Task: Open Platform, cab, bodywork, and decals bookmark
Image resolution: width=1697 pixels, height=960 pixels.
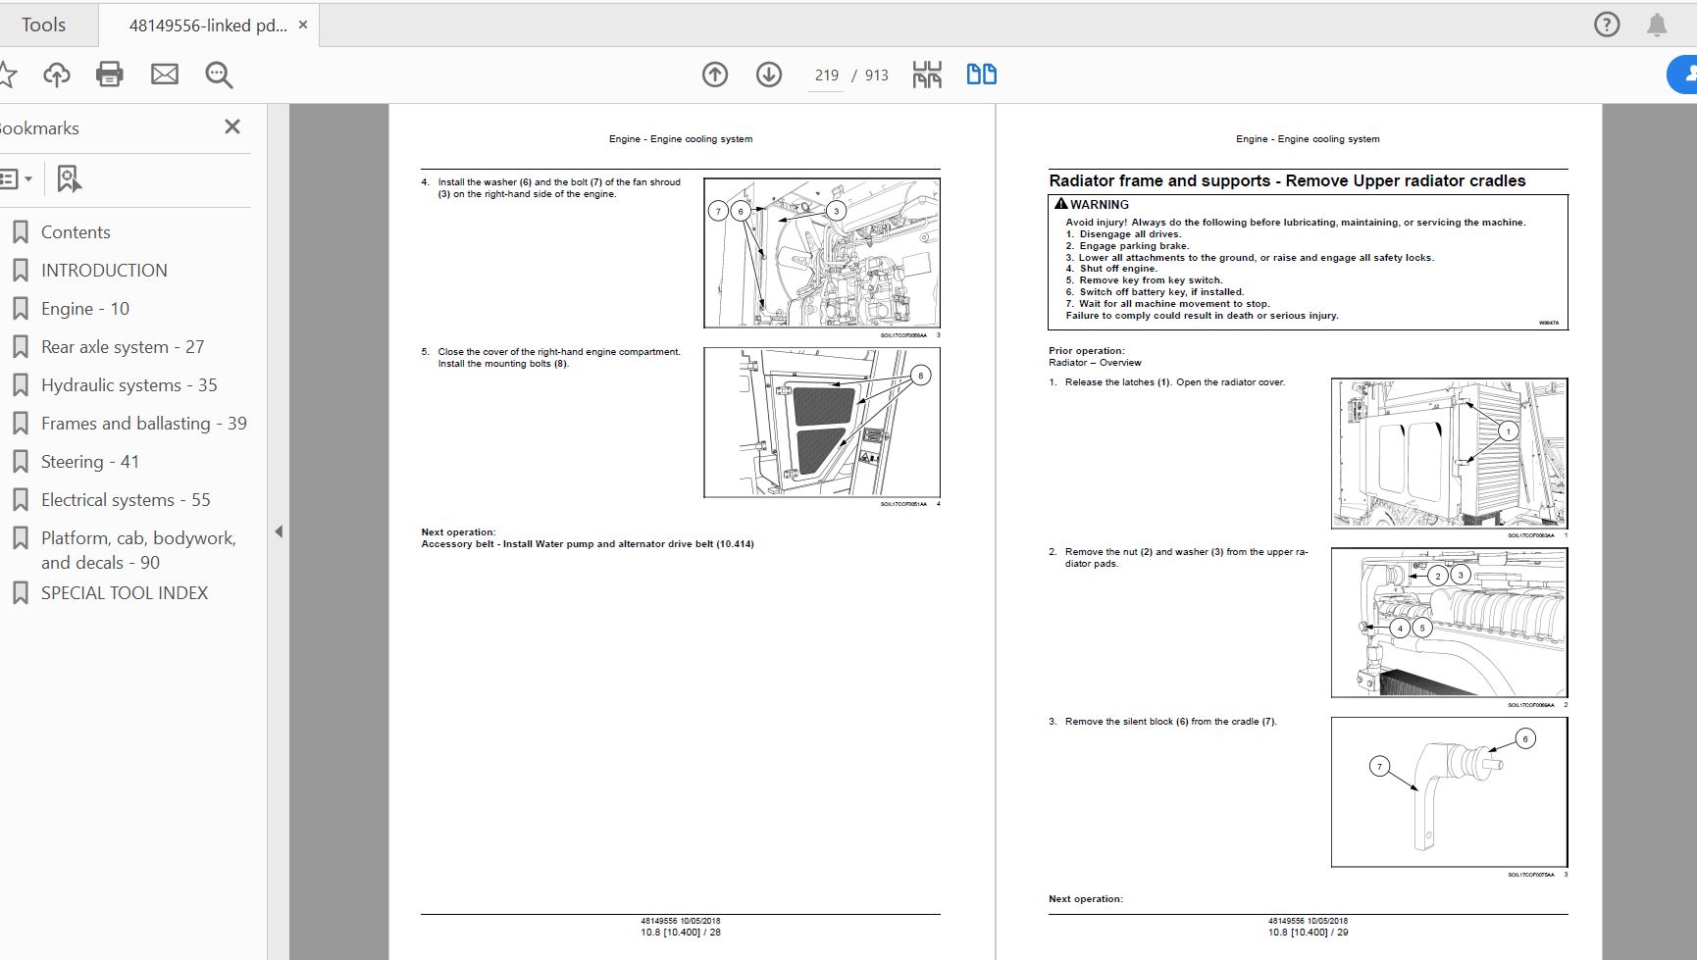Action: tap(138, 550)
